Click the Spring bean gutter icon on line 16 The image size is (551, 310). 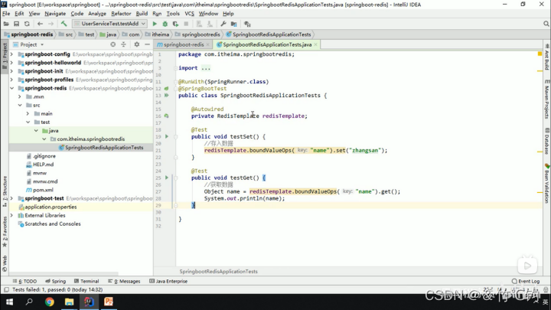pyautogui.click(x=167, y=116)
